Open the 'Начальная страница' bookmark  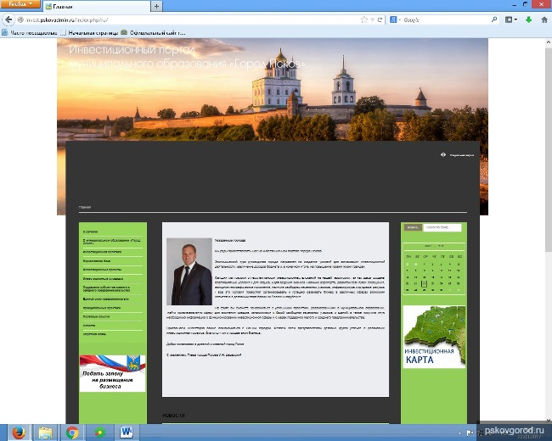coord(89,33)
